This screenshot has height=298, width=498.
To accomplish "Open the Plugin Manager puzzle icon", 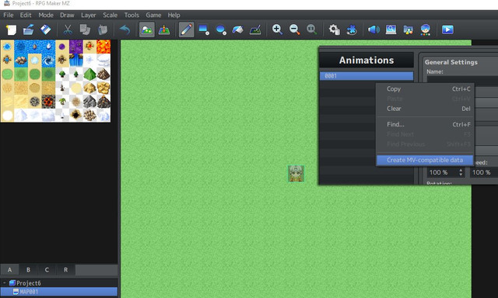I will point(351,29).
